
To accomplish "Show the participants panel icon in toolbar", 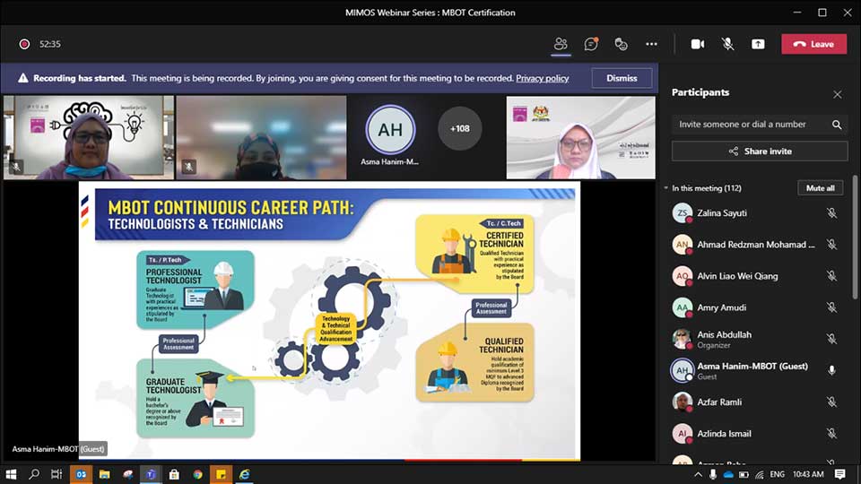I will pyautogui.click(x=561, y=44).
